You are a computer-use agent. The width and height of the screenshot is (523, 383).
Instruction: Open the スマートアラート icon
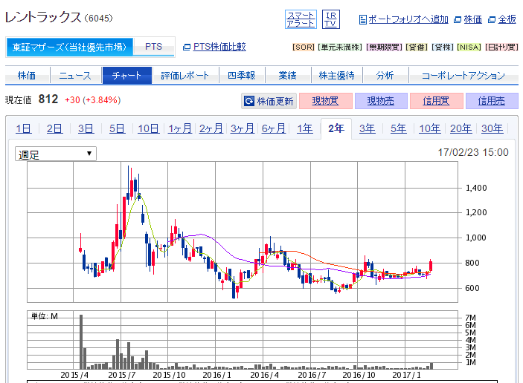(x=301, y=19)
